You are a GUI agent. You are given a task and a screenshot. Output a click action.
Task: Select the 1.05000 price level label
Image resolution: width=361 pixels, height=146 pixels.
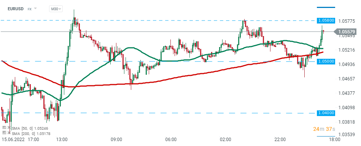pos(326,61)
